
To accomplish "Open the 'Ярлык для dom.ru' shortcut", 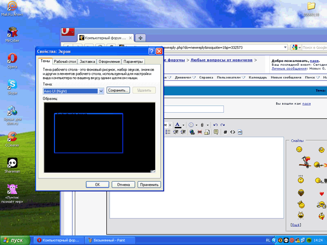I will click(x=12, y=115).
